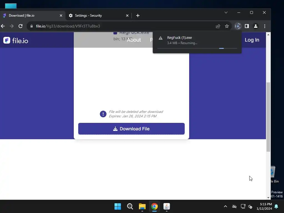284x213 pixels.
Task: Open the Chrome side panel icon
Action: tap(247, 26)
